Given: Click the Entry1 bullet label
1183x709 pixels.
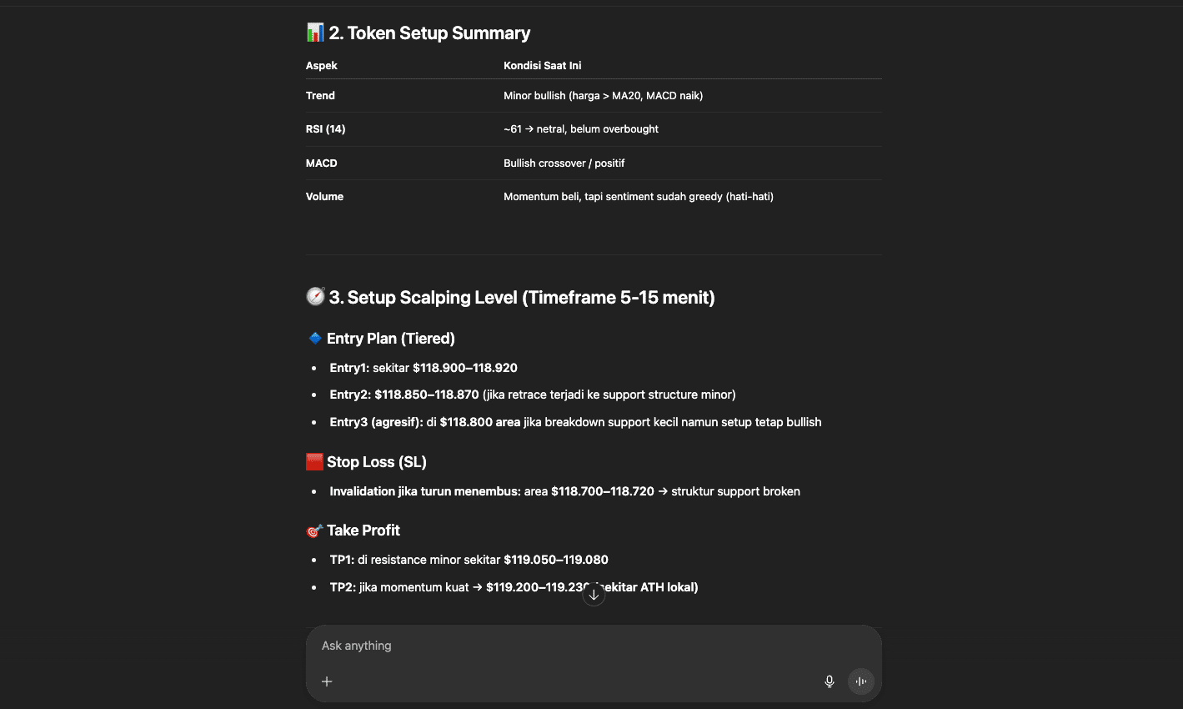Looking at the screenshot, I should [349, 368].
